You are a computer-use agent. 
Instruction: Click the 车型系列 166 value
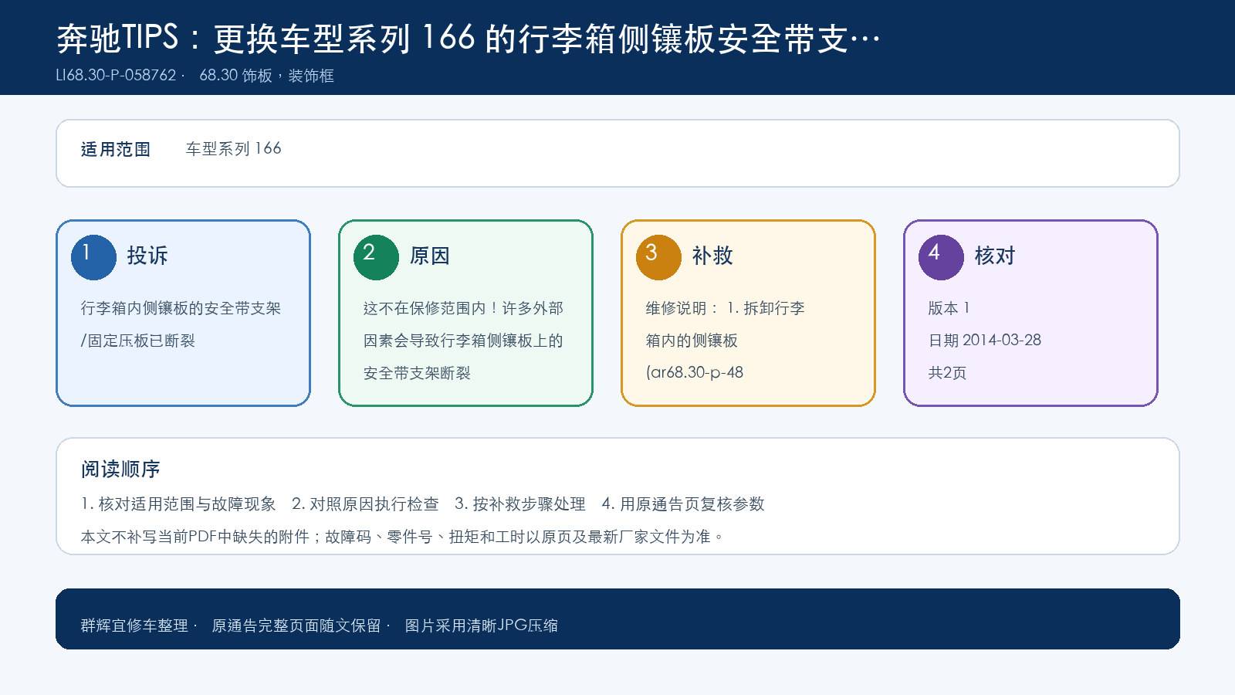[233, 148]
